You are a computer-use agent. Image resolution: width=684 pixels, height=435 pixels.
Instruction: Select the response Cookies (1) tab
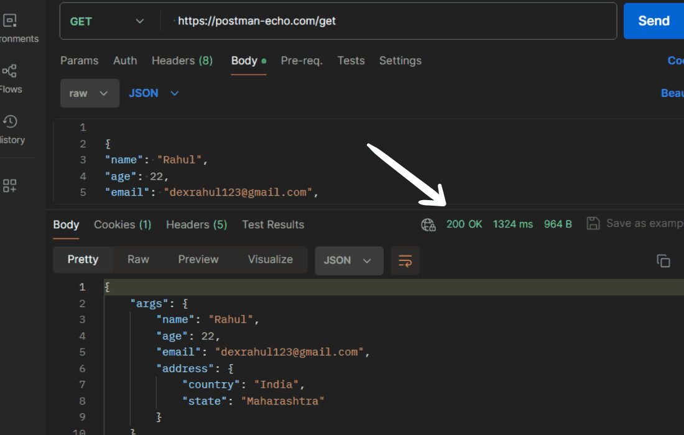coord(122,225)
